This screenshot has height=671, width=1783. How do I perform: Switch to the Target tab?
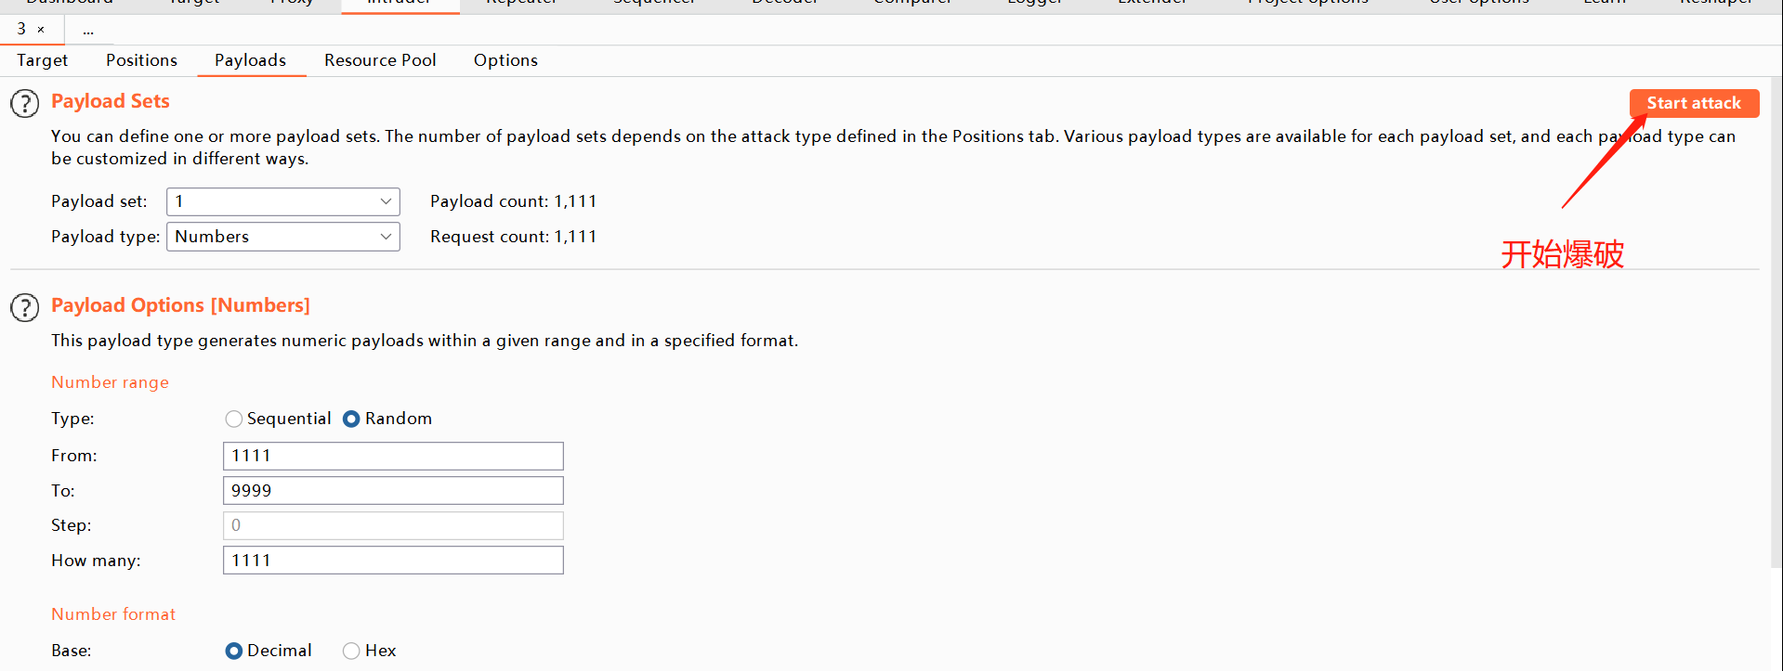(x=41, y=60)
